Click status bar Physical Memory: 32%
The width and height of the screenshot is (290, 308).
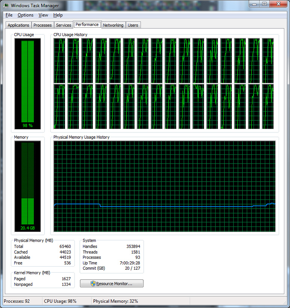pyautogui.click(x=115, y=301)
